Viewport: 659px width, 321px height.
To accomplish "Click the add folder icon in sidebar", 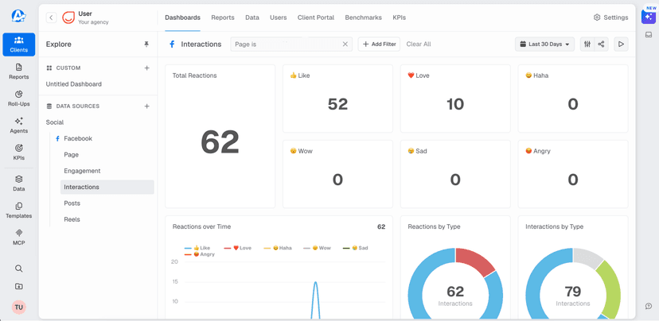I will (x=19, y=286).
